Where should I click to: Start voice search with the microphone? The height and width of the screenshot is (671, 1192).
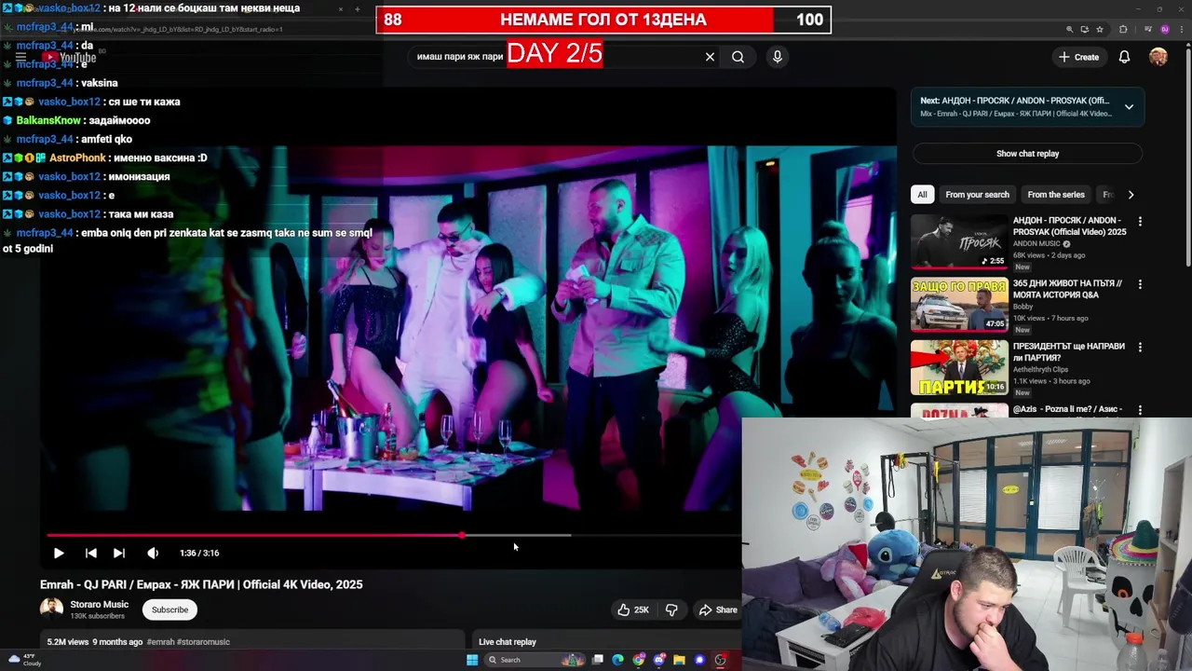pyautogui.click(x=778, y=57)
